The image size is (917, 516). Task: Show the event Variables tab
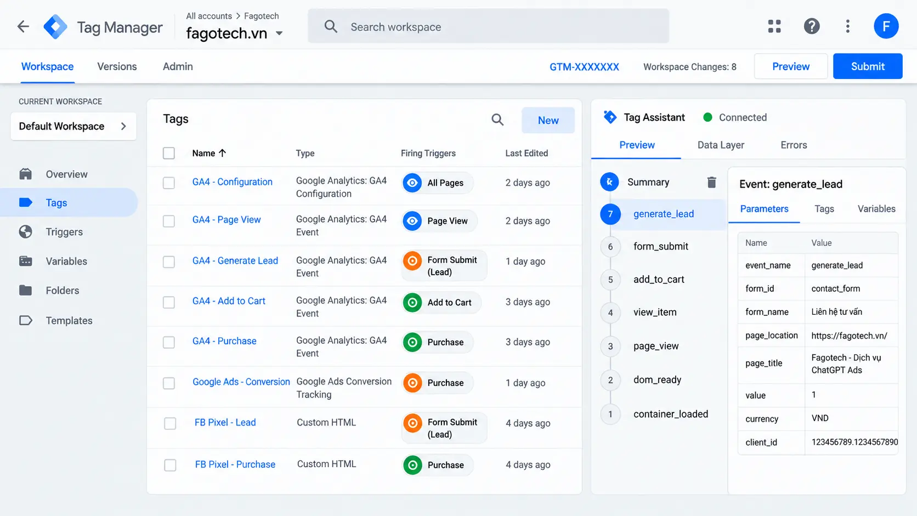[876, 208]
